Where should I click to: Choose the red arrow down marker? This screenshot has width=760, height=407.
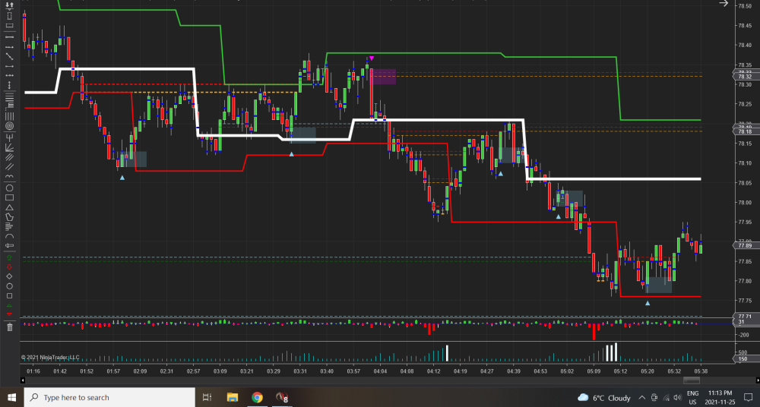point(9,267)
